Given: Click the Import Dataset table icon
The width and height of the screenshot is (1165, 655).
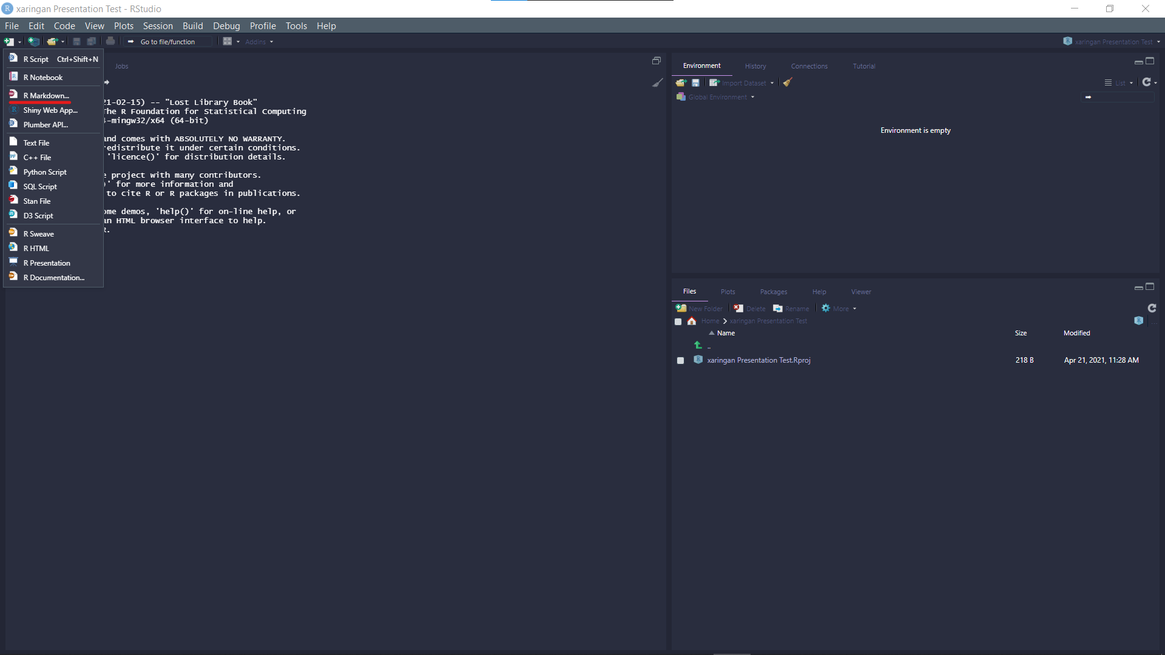Looking at the screenshot, I should point(714,82).
